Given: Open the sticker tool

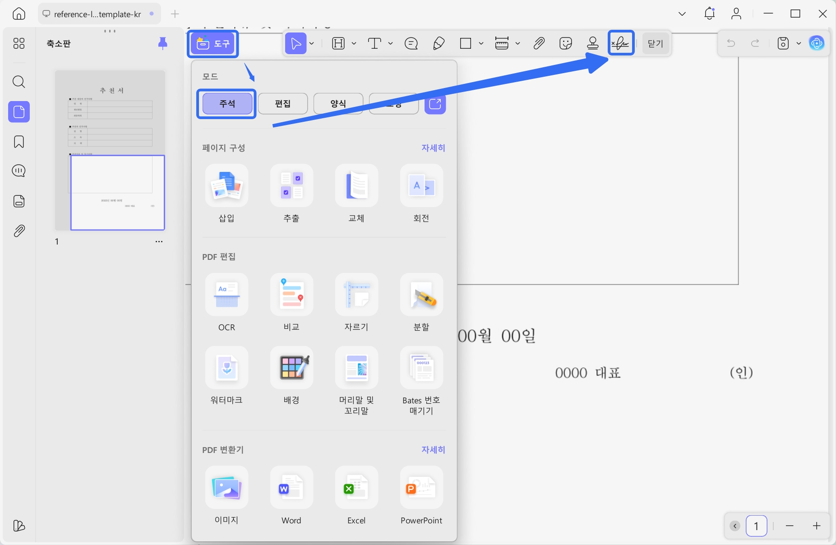Looking at the screenshot, I should coord(566,44).
